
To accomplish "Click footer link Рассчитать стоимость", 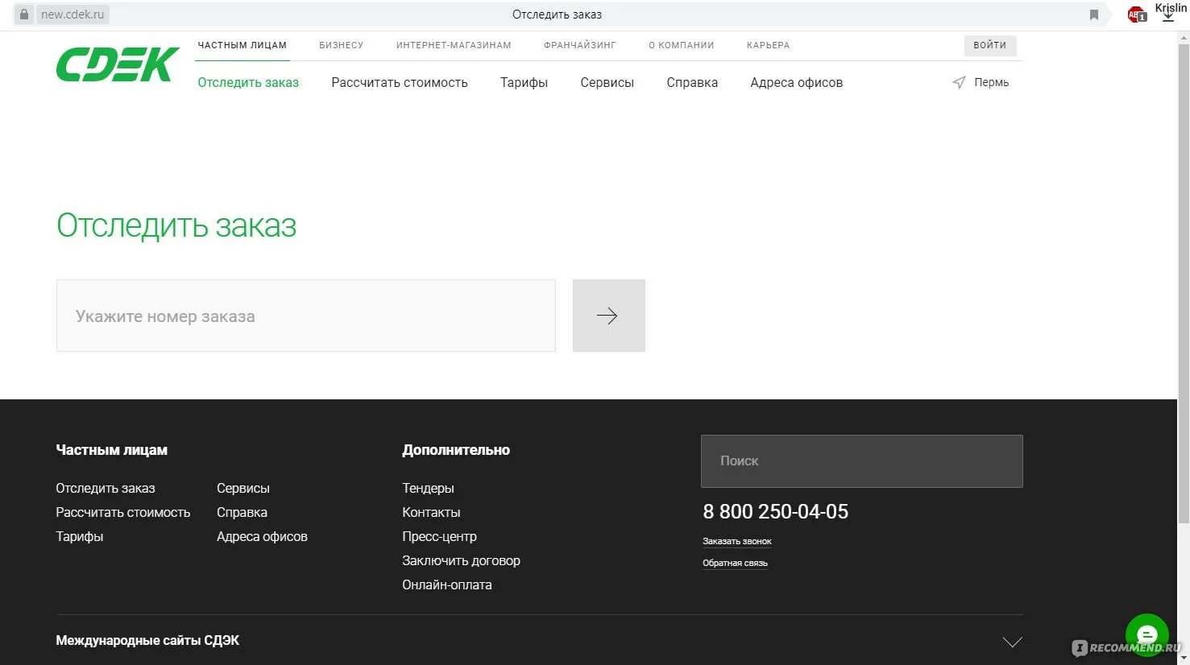I will point(123,512).
